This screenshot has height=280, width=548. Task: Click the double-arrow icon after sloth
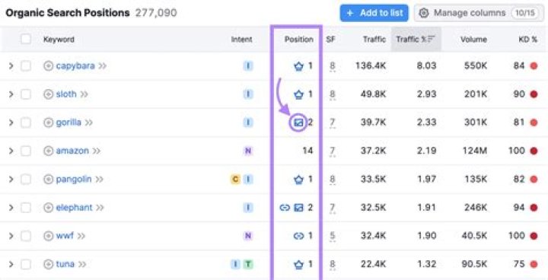click(84, 94)
